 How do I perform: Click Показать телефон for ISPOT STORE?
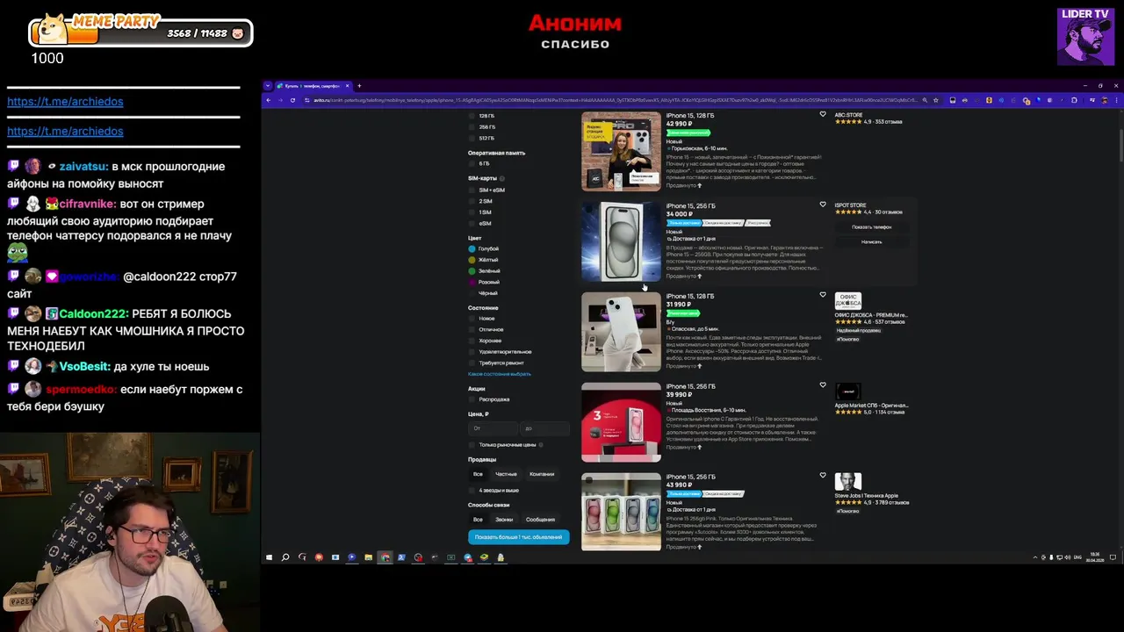[x=871, y=227]
